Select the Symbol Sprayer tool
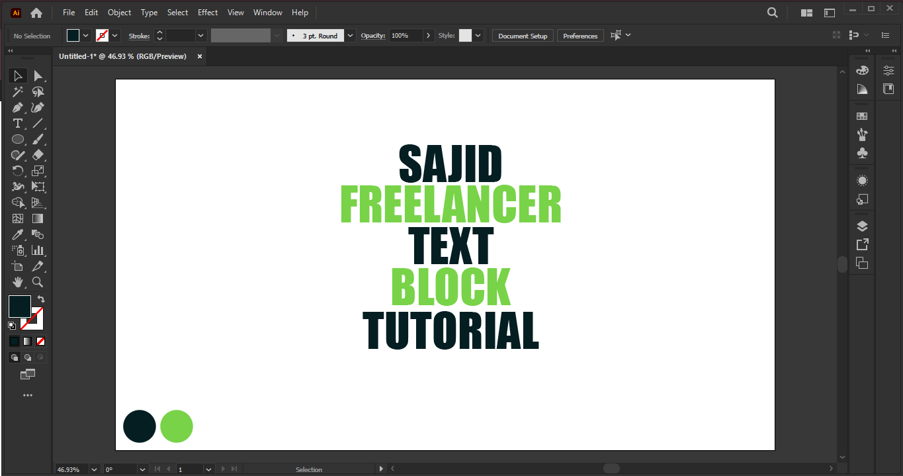 coord(18,250)
